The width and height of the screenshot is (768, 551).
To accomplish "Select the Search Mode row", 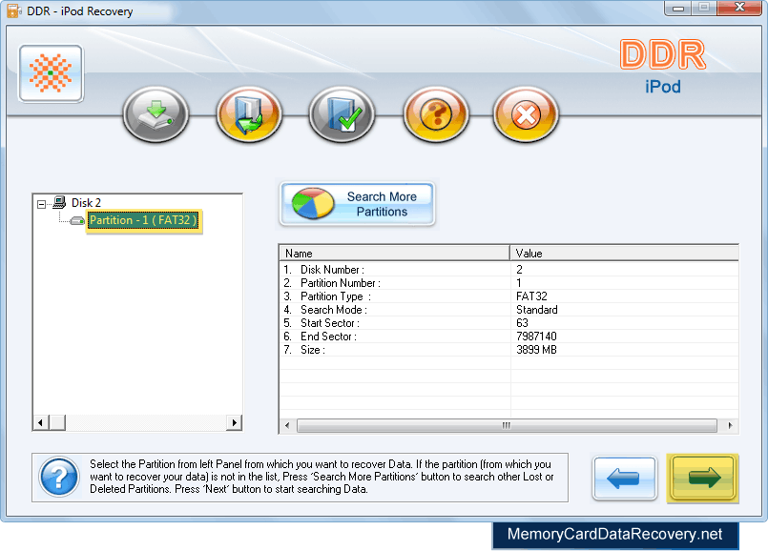I will click(x=509, y=310).
